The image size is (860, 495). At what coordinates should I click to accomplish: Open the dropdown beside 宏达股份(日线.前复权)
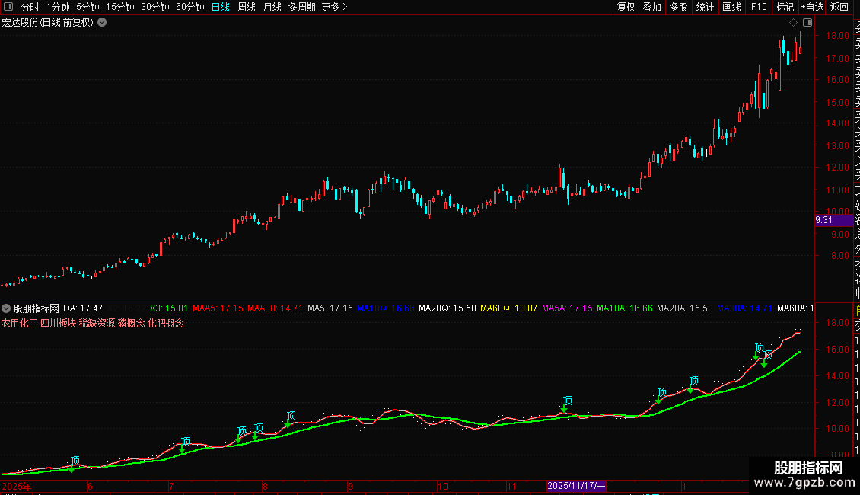[x=102, y=23]
